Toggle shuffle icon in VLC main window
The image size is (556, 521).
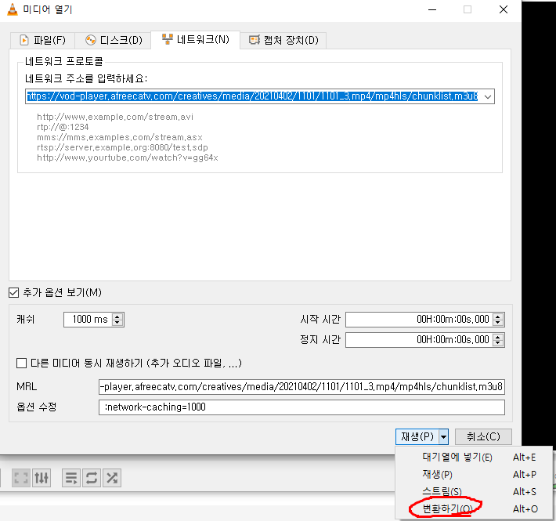coord(112,478)
